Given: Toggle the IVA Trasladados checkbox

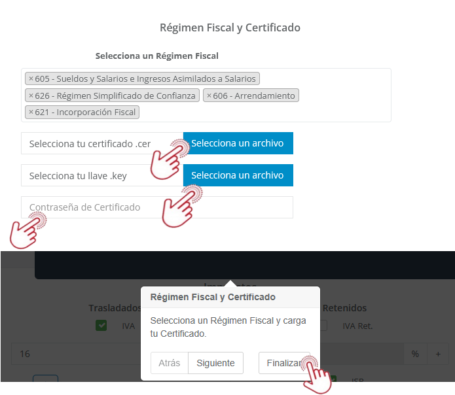Looking at the screenshot, I should (101, 325).
